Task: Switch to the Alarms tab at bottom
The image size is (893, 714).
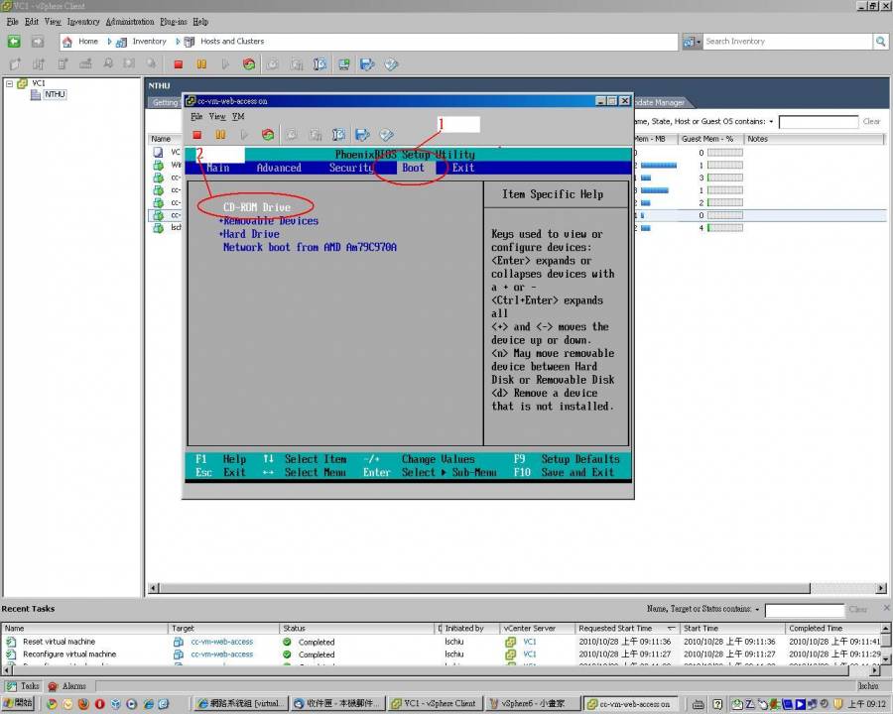Action: coord(67,686)
